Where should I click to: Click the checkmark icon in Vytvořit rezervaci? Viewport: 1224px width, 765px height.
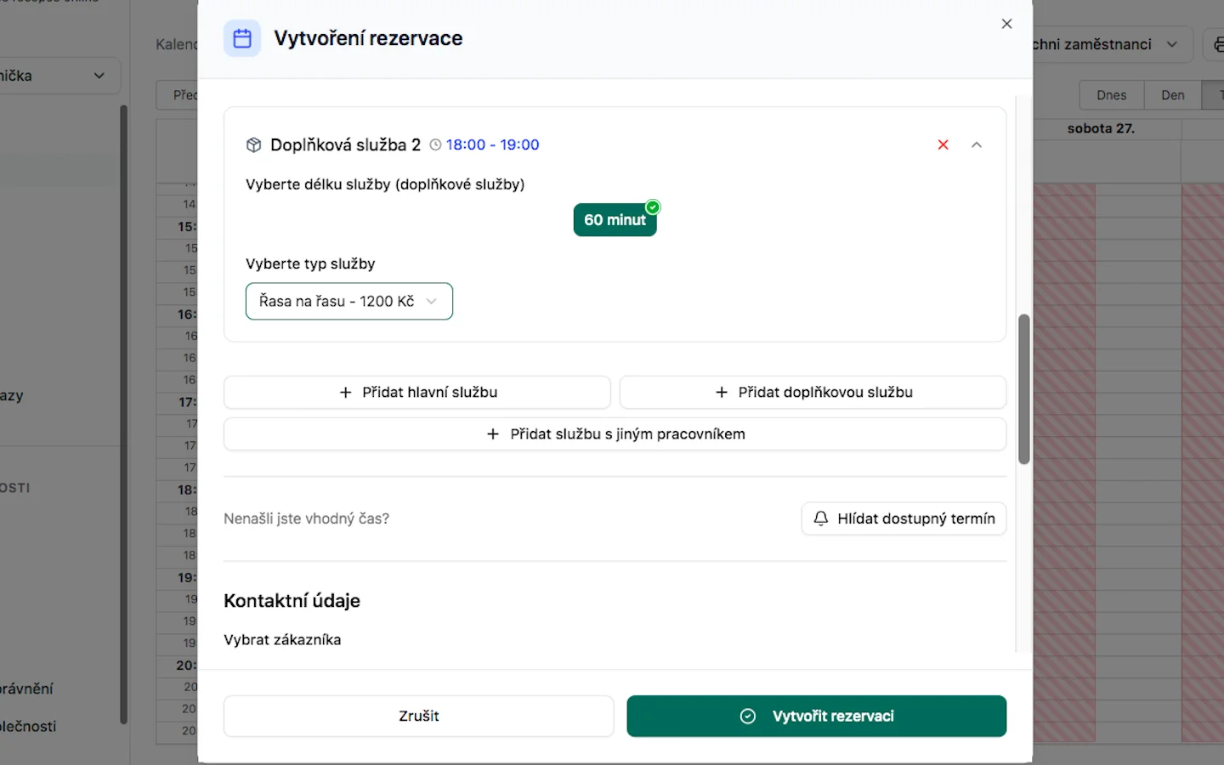pyautogui.click(x=748, y=716)
